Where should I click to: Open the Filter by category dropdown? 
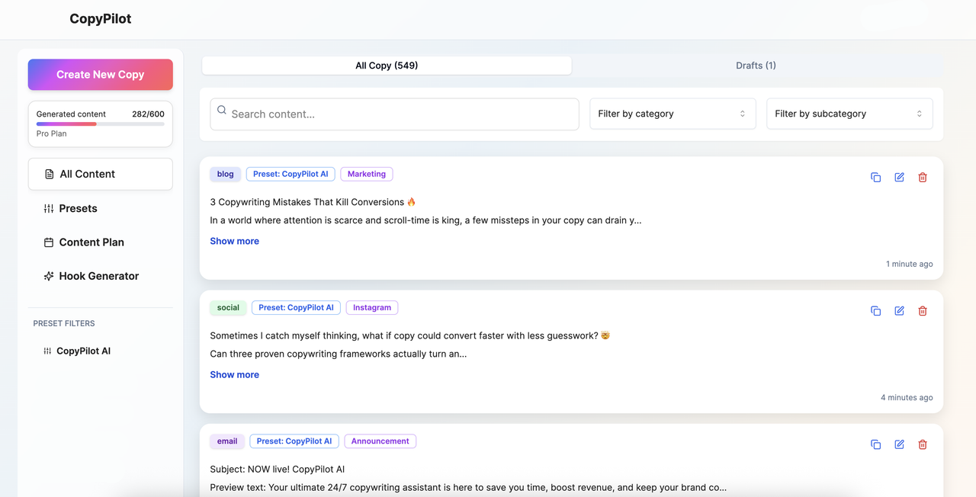(x=672, y=114)
